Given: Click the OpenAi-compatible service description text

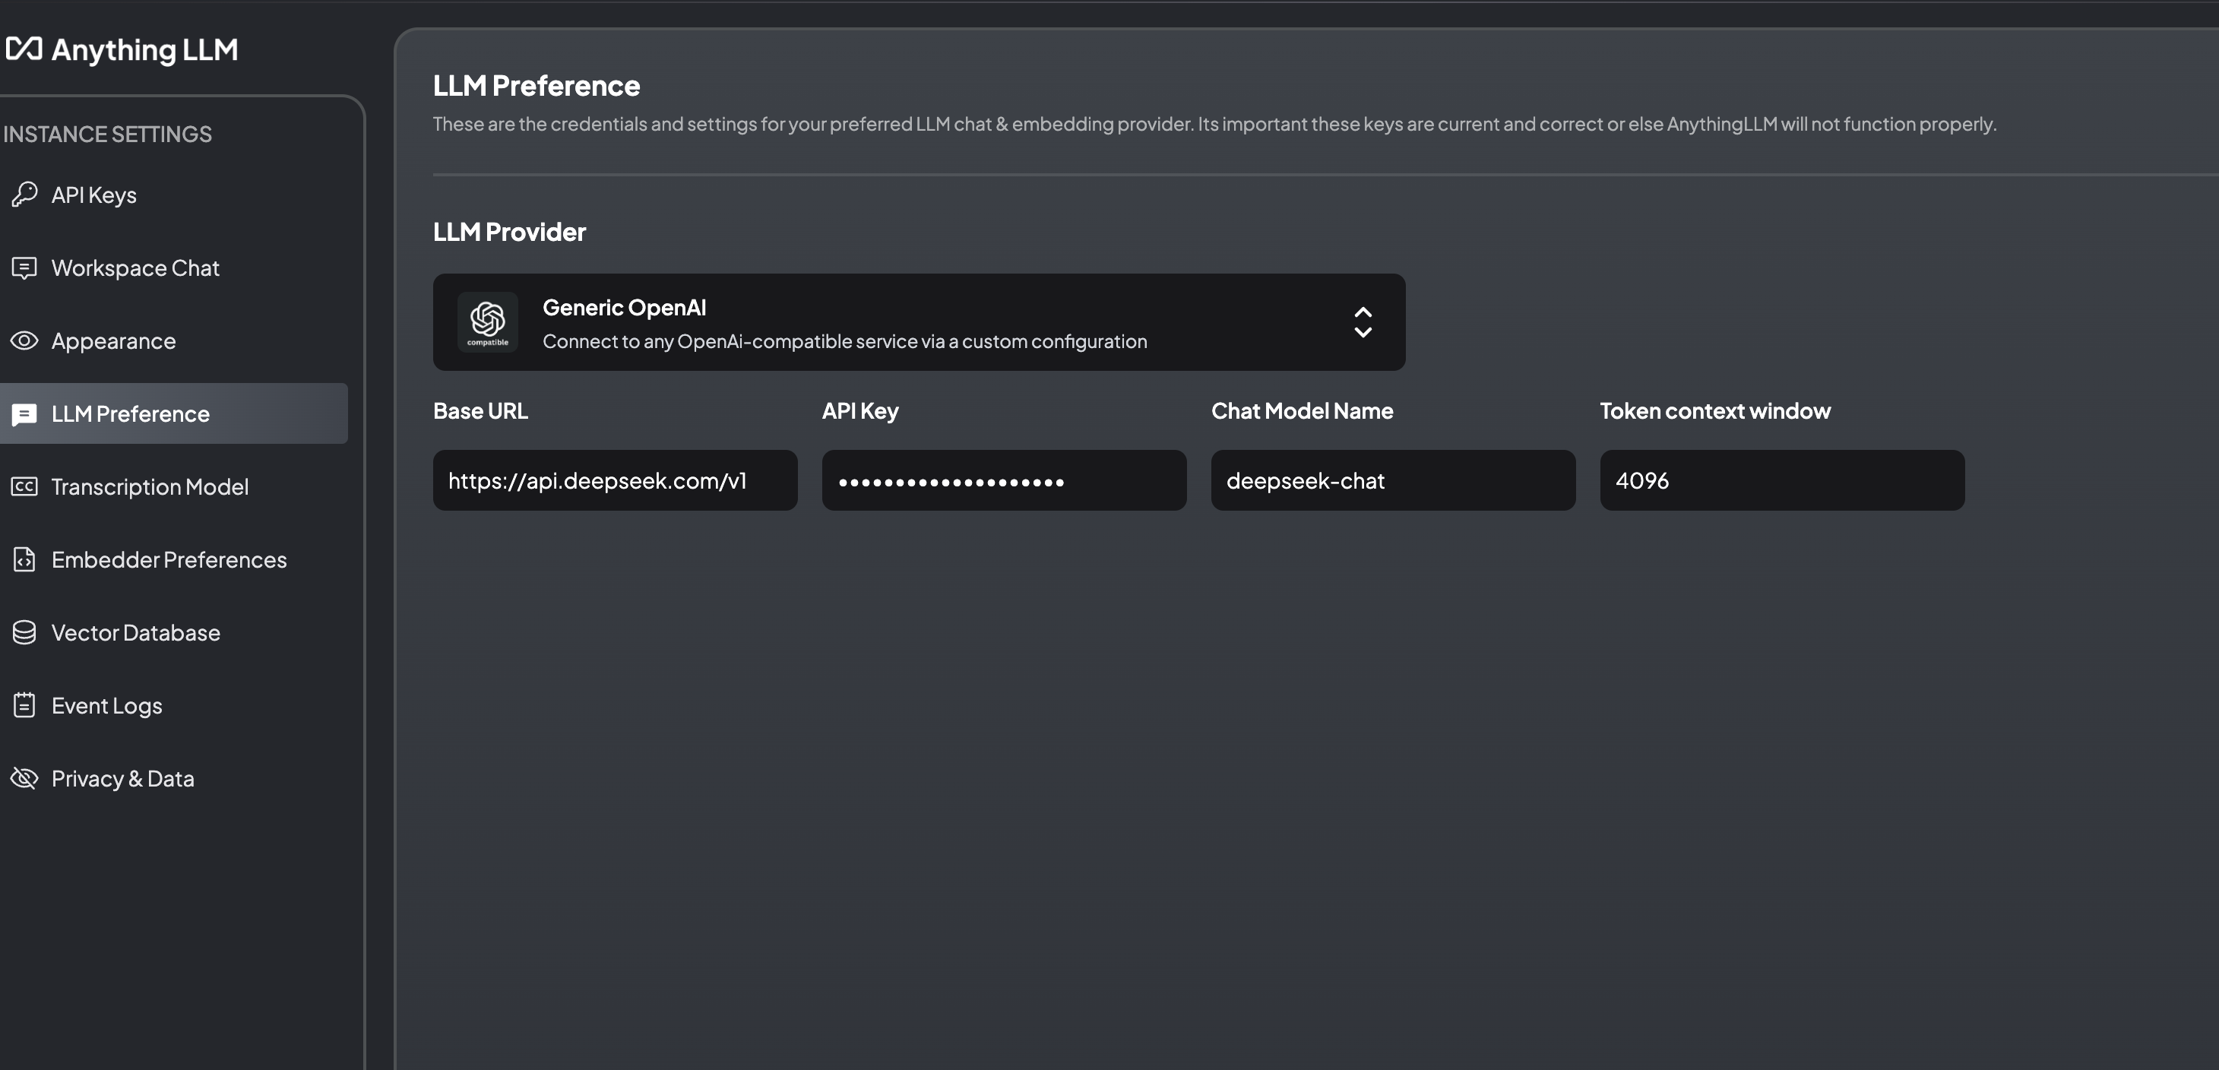Looking at the screenshot, I should pyautogui.click(x=845, y=341).
